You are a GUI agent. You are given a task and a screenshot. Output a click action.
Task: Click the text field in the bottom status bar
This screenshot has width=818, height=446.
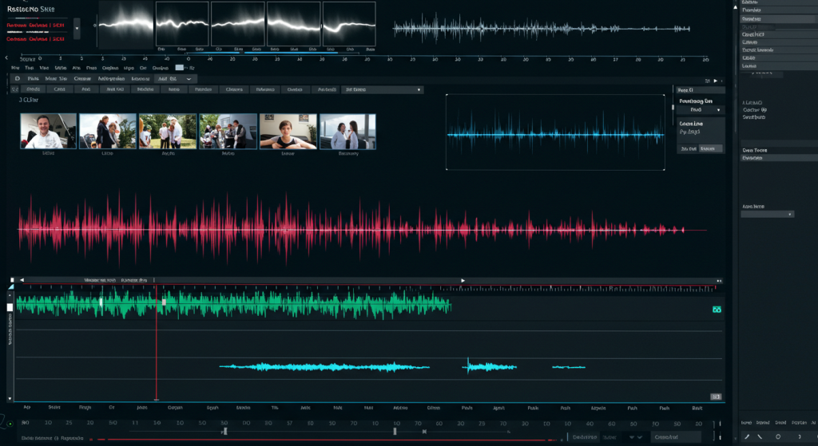coord(676,436)
